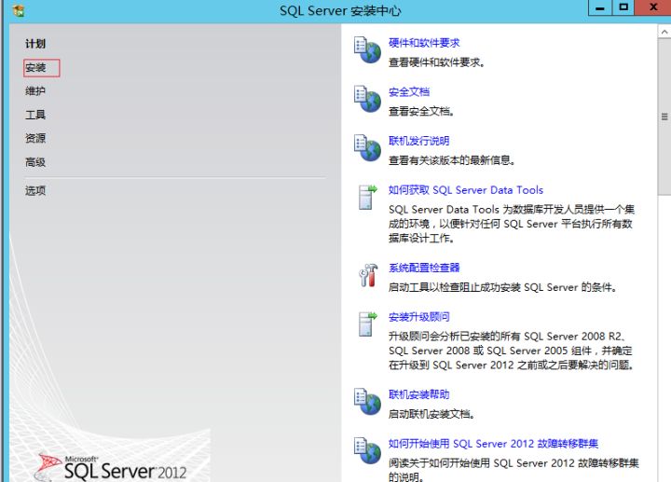
Task: Click the globe icon beside 联机发行说明
Action: [x=367, y=148]
